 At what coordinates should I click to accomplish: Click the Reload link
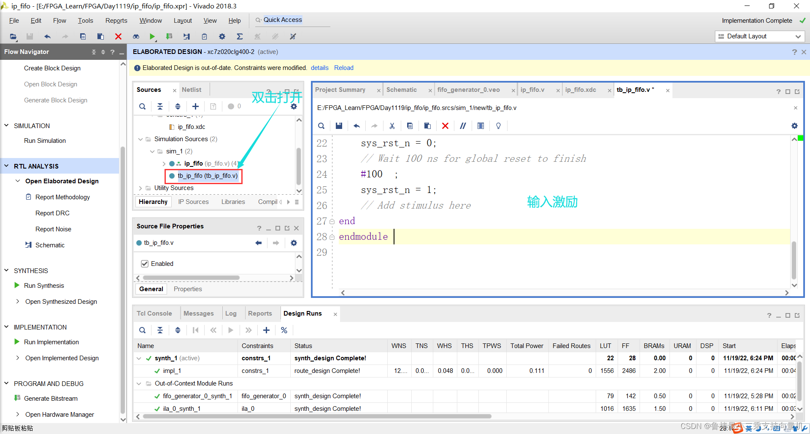344,68
